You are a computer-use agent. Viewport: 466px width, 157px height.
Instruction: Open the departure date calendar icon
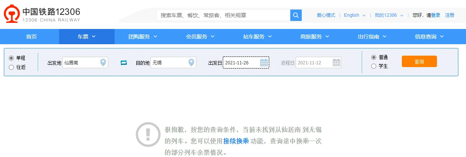pyautogui.click(x=264, y=62)
